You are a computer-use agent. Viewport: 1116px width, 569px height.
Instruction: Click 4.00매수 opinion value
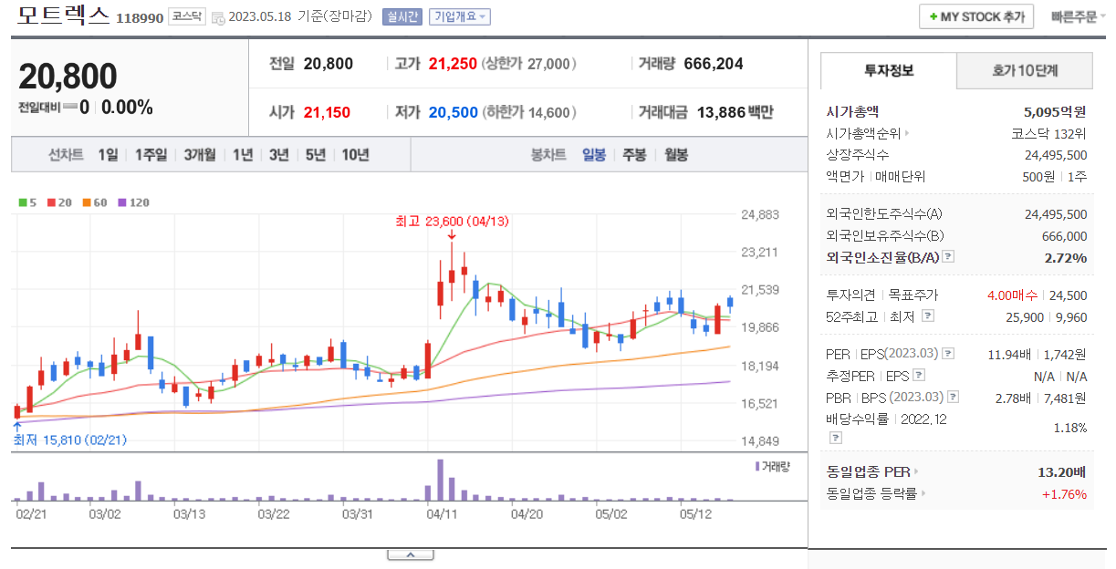1012,295
